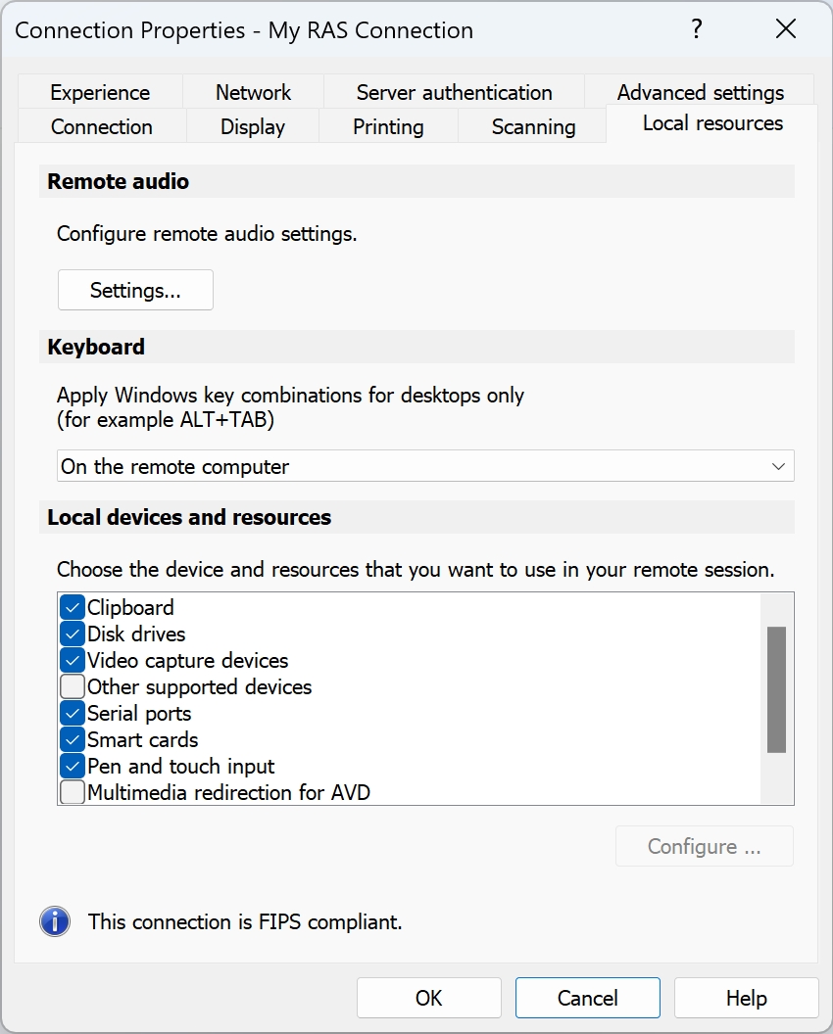This screenshot has width=833, height=1034.
Task: Switch to the Experience tab
Action: (100, 92)
